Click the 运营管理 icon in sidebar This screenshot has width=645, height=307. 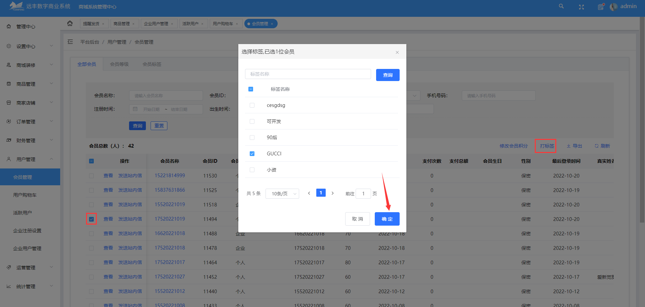click(x=9, y=267)
